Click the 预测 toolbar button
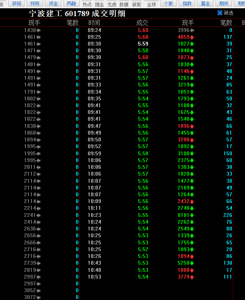 [35, 3]
